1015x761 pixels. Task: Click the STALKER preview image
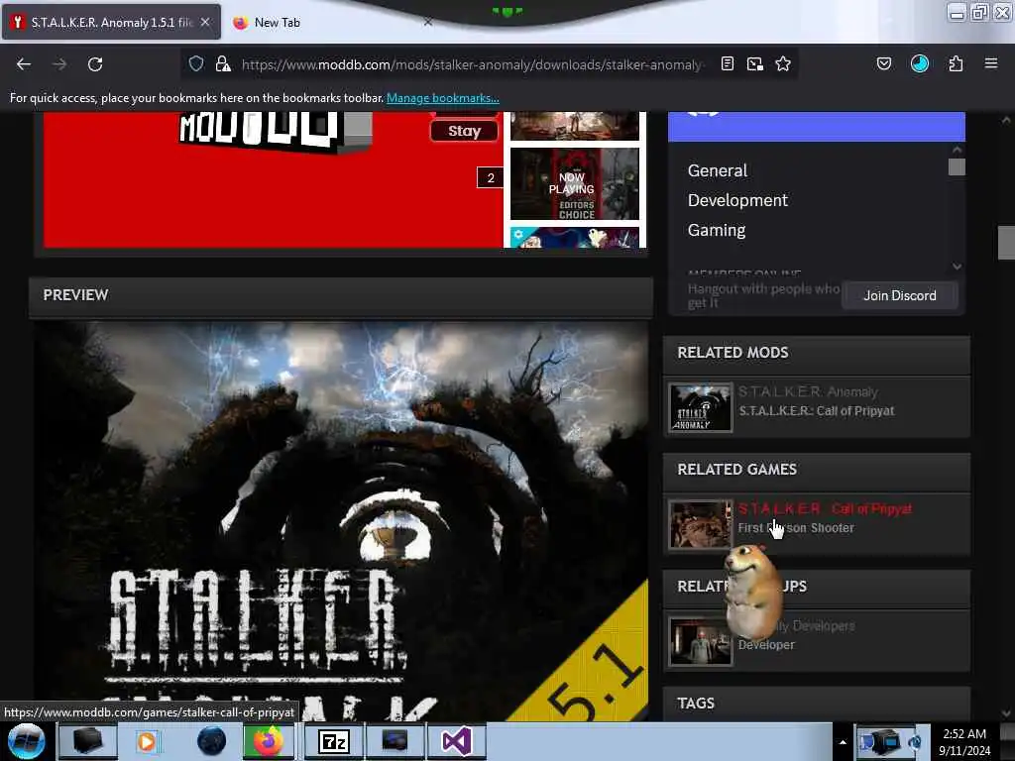(x=342, y=521)
